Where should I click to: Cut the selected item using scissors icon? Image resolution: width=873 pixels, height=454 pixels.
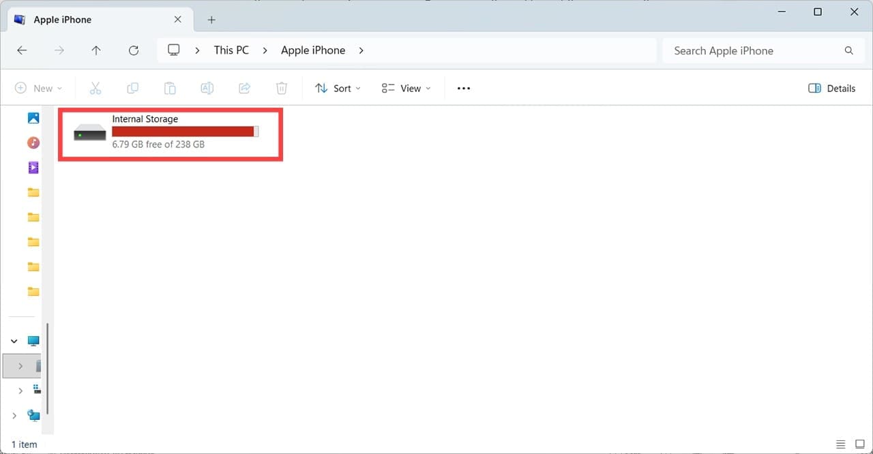pyautogui.click(x=95, y=88)
